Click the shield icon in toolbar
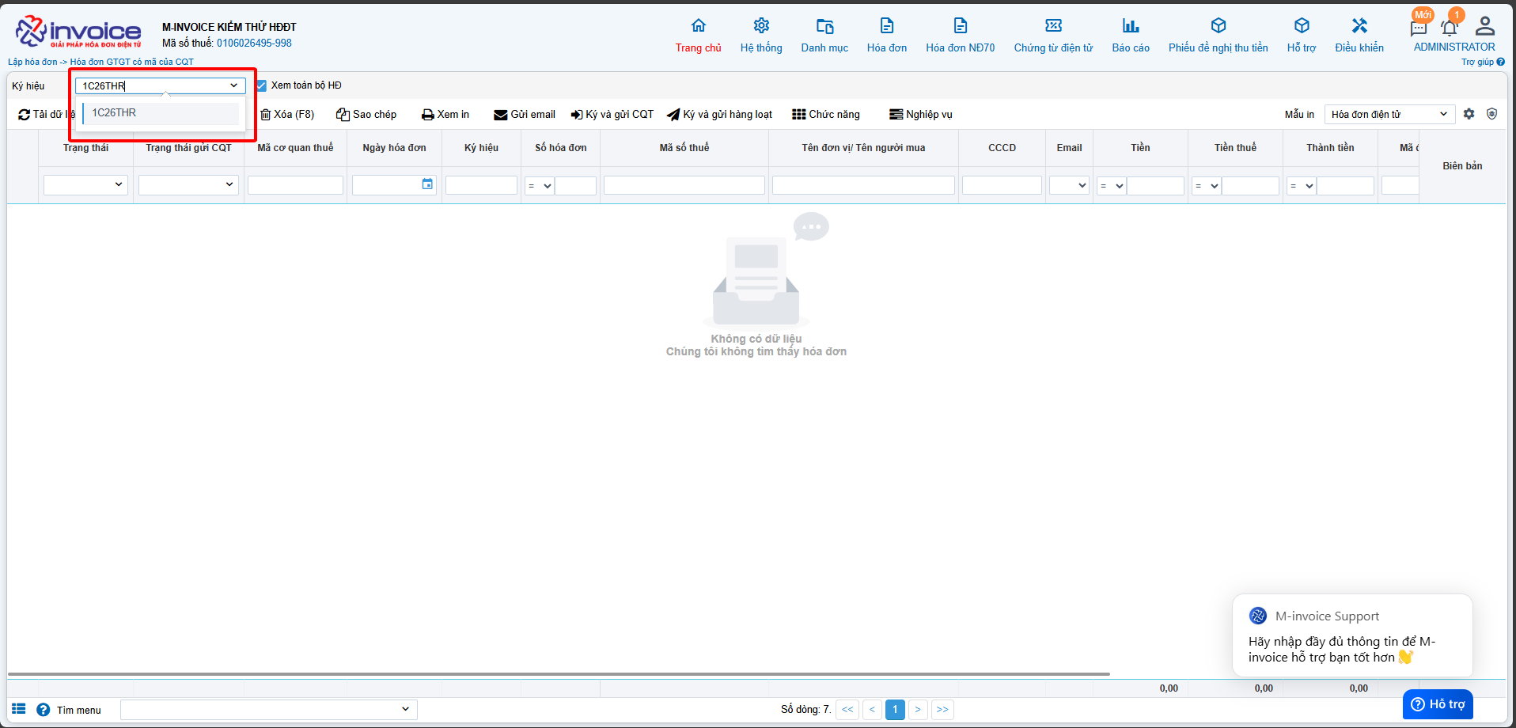1516x728 pixels. click(1491, 114)
